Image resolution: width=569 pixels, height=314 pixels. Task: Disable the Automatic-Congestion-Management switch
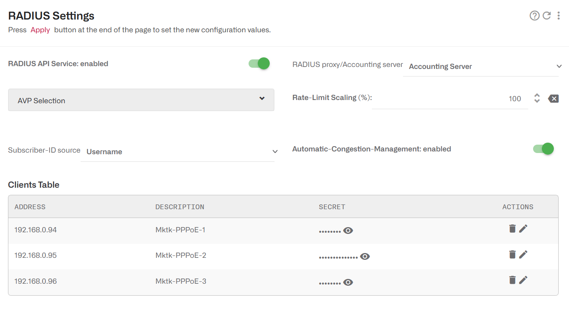tap(543, 149)
